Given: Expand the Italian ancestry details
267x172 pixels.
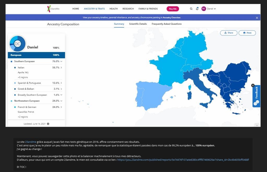Looking at the screenshot, I should (x=61, y=68).
